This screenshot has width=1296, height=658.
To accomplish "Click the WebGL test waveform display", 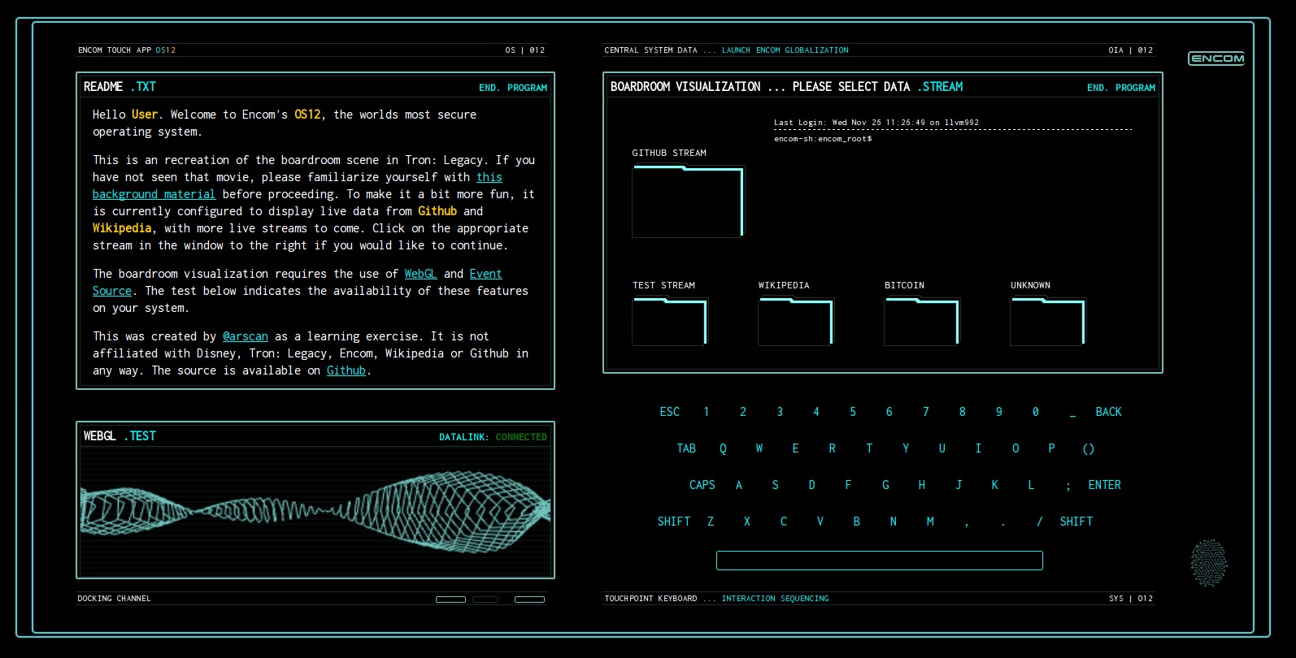I will click(315, 512).
